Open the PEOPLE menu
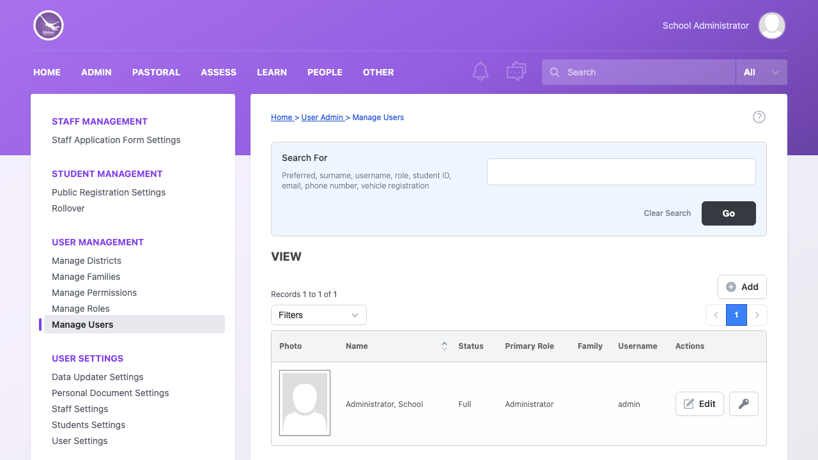Viewport: 818px width, 460px height. click(x=325, y=72)
